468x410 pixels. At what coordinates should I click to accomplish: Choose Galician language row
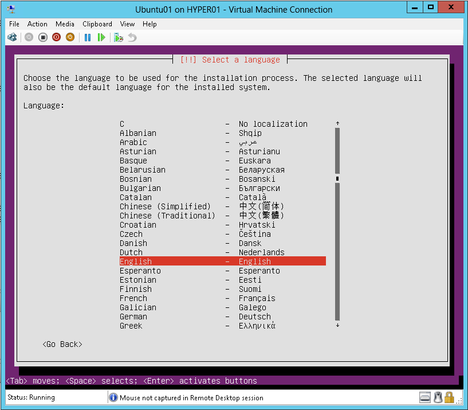(223, 307)
